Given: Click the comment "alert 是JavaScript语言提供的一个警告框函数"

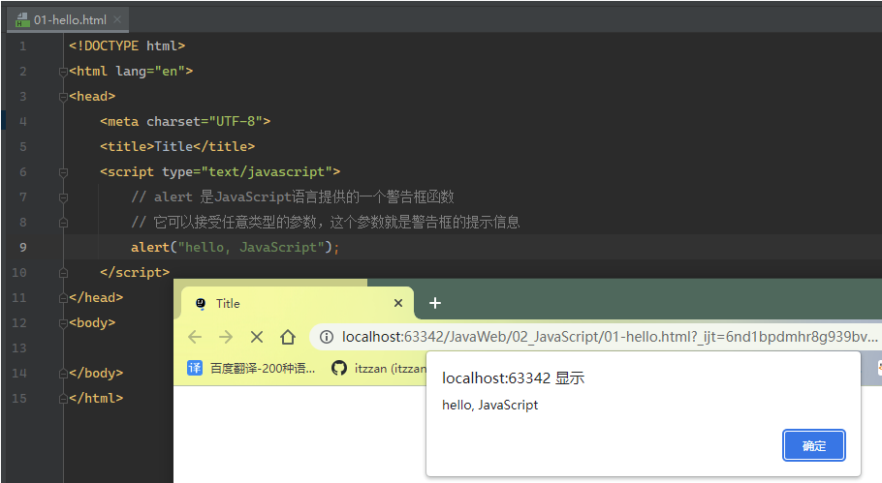Looking at the screenshot, I should pyautogui.click(x=293, y=197).
